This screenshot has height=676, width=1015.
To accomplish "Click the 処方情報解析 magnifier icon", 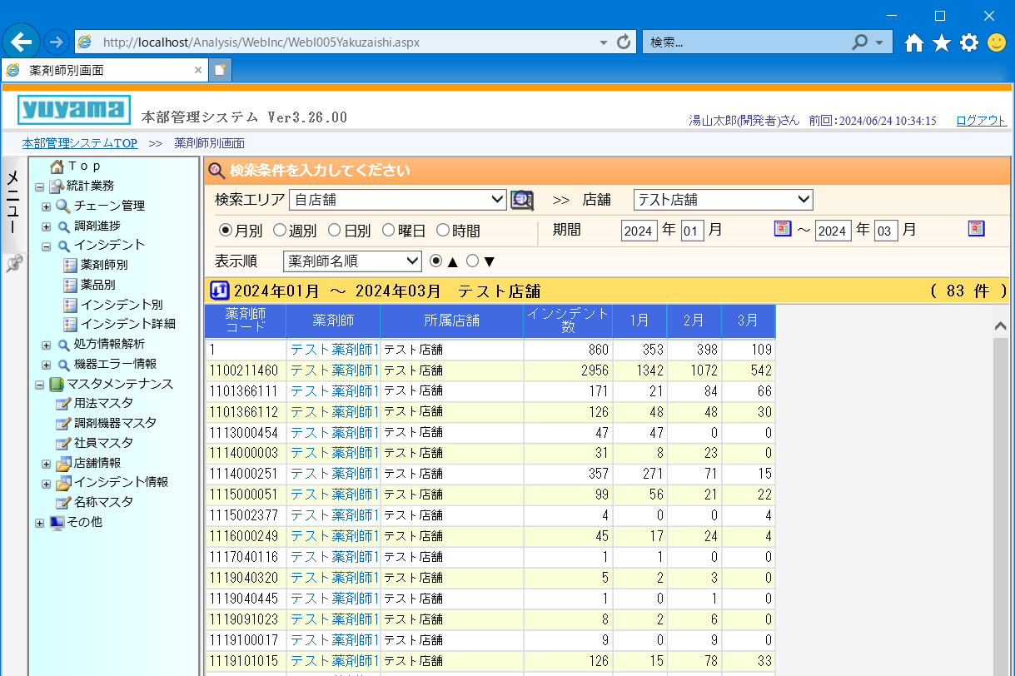I will tap(63, 344).
